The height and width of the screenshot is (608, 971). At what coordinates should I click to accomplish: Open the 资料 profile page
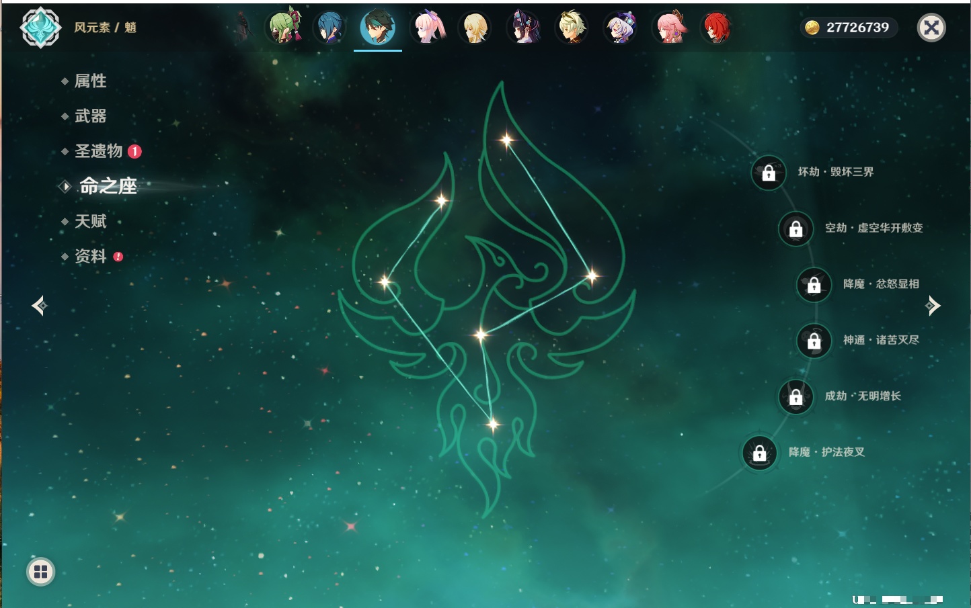point(90,256)
